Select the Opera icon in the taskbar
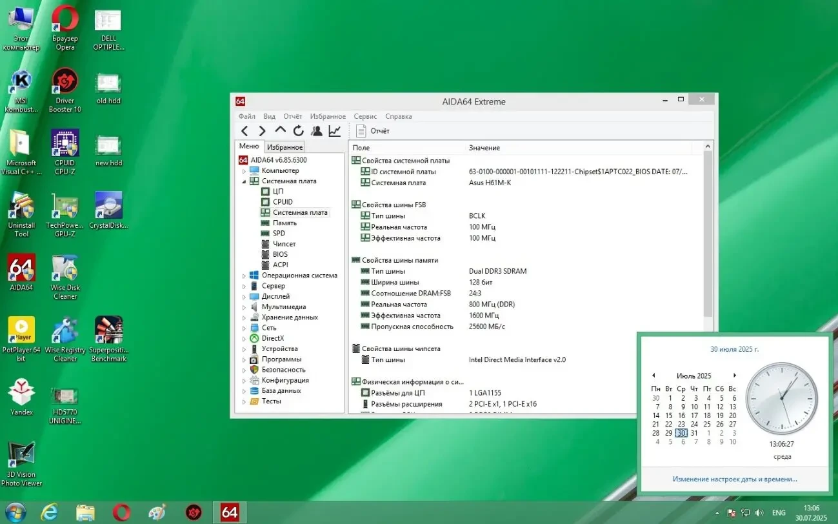 pyautogui.click(x=121, y=512)
